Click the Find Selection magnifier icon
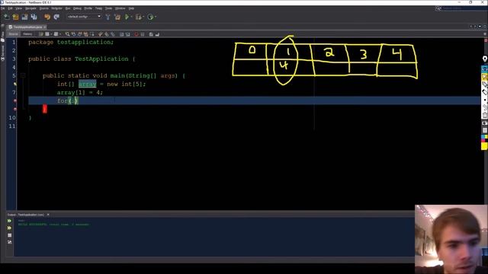This screenshot has width=488, height=274. [67, 34]
